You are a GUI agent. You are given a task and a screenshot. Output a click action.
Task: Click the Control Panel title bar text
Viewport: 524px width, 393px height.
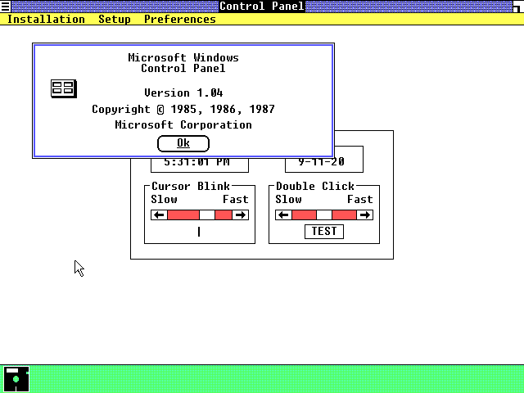(262, 7)
